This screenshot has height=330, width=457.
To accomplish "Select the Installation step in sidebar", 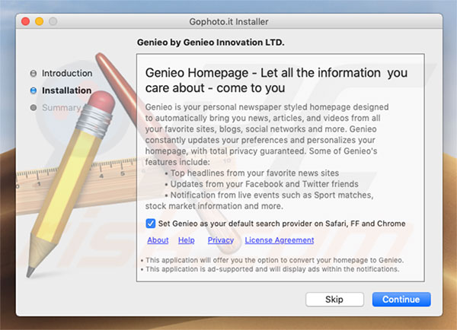I will (x=67, y=90).
